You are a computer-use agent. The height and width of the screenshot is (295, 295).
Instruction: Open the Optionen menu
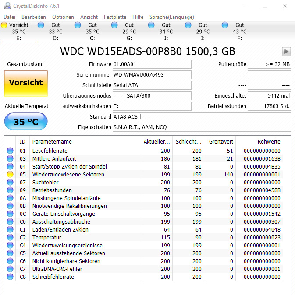pos(63,17)
